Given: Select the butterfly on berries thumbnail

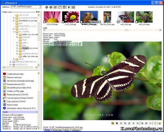Looking at the screenshot, I should click(x=126, y=17).
